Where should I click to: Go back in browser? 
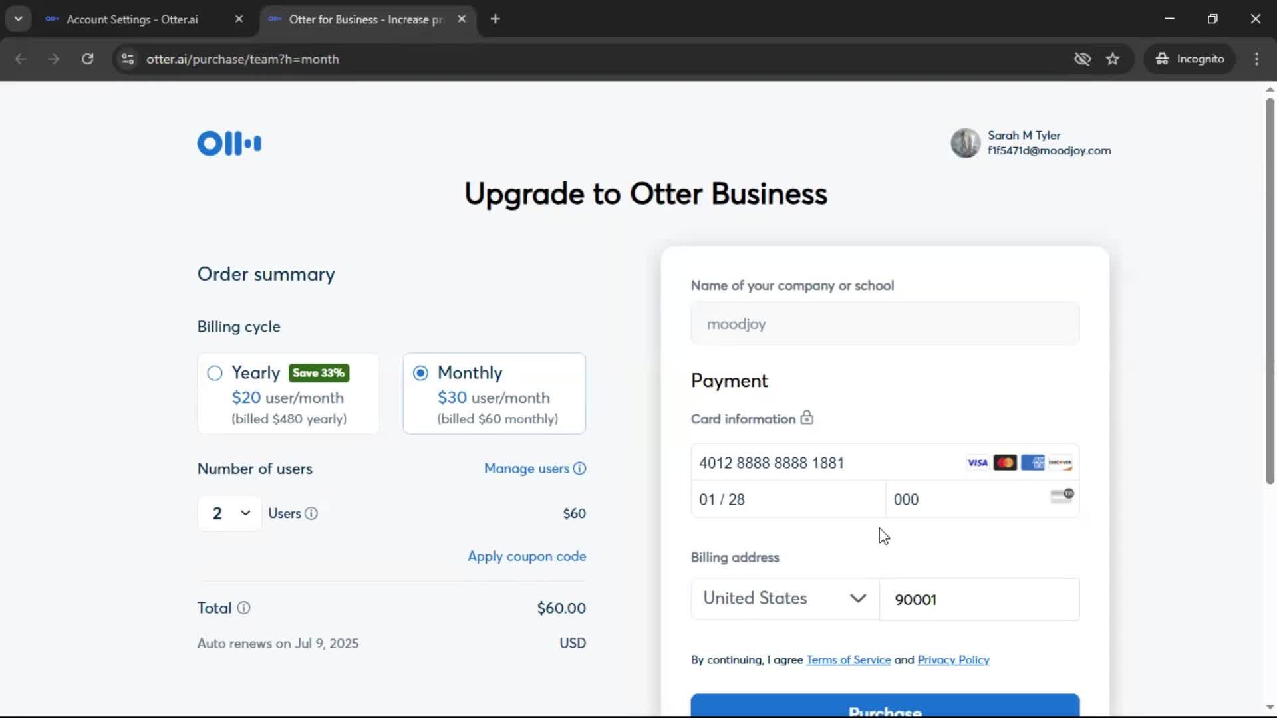coord(21,59)
